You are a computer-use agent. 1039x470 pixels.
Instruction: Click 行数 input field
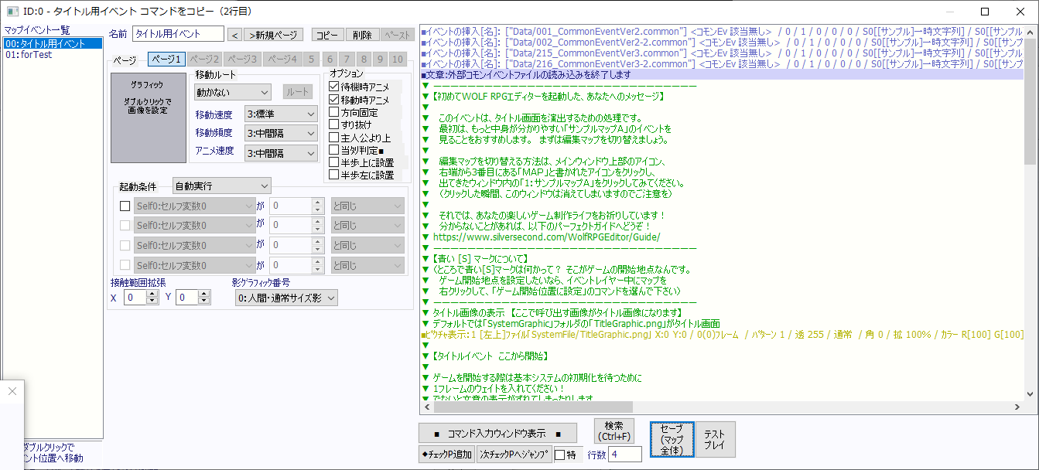click(x=625, y=455)
